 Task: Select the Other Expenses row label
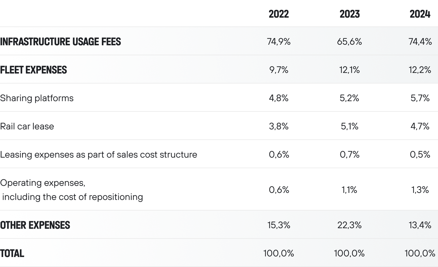(x=35, y=225)
